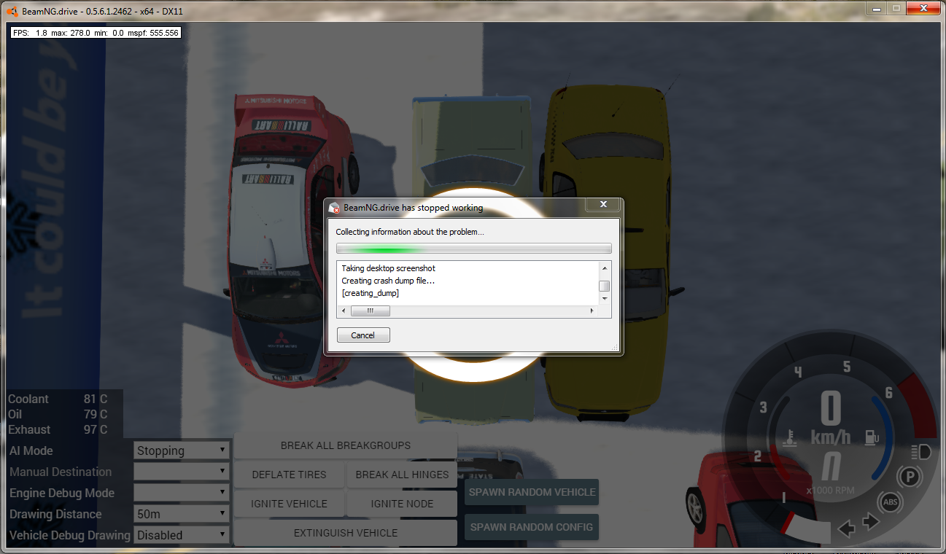The height and width of the screenshot is (554, 946).
Task: Click the Exhaust 97 C reading
Action: point(58,430)
